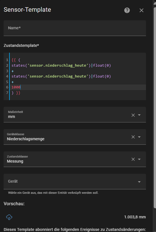Image resolution: width=156 pixels, height=232 pixels.
Task: Focus the Name input field
Action: click(x=75, y=28)
